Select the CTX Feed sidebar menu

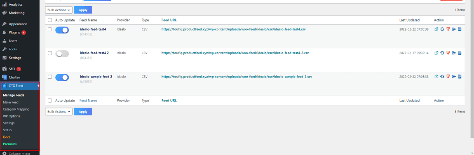point(20,86)
